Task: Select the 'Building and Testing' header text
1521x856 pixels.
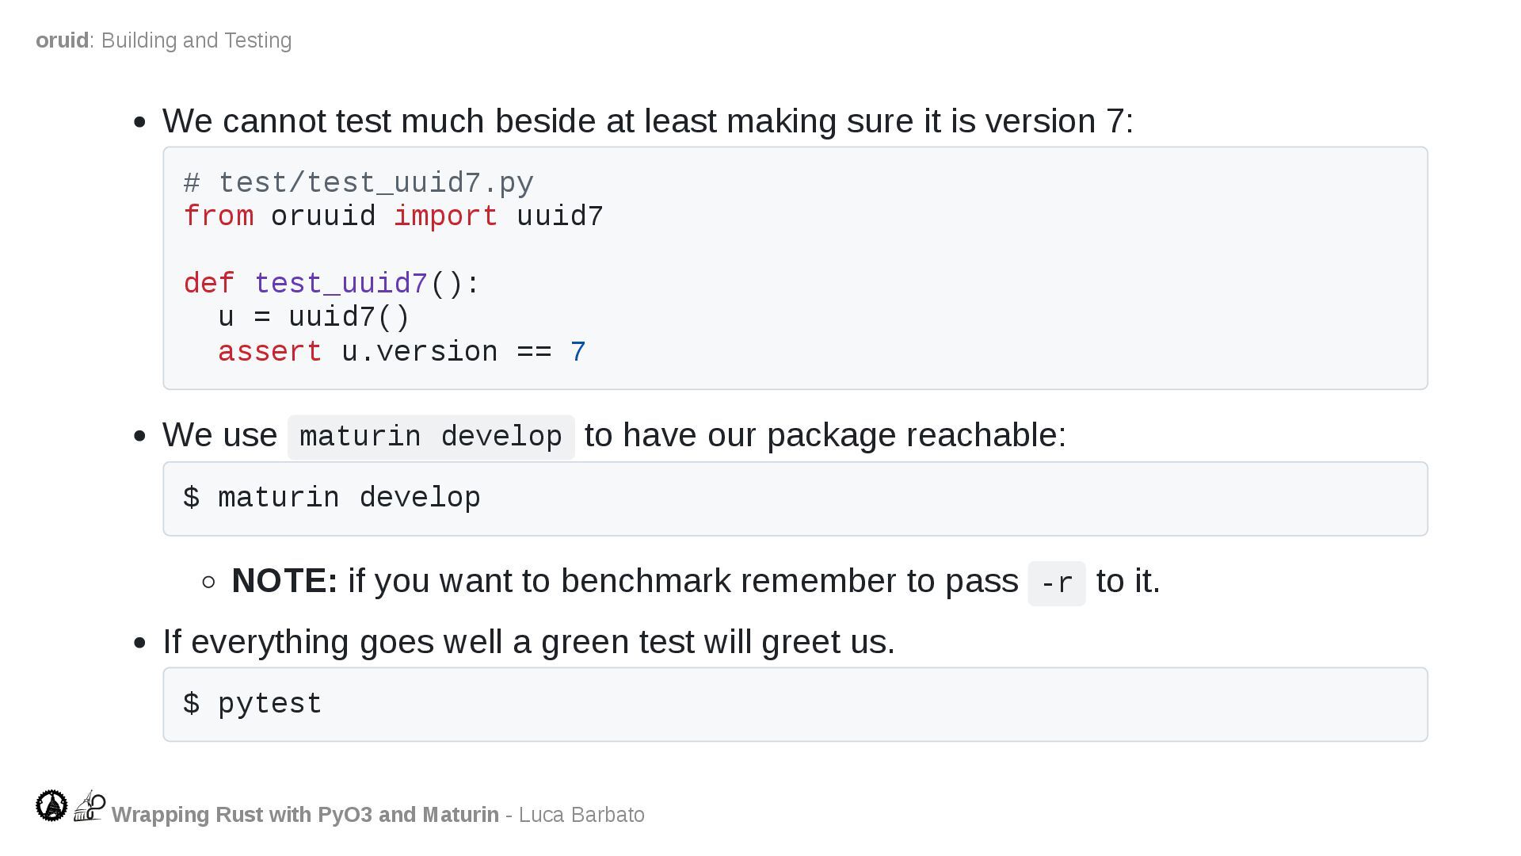Action: [x=196, y=40]
